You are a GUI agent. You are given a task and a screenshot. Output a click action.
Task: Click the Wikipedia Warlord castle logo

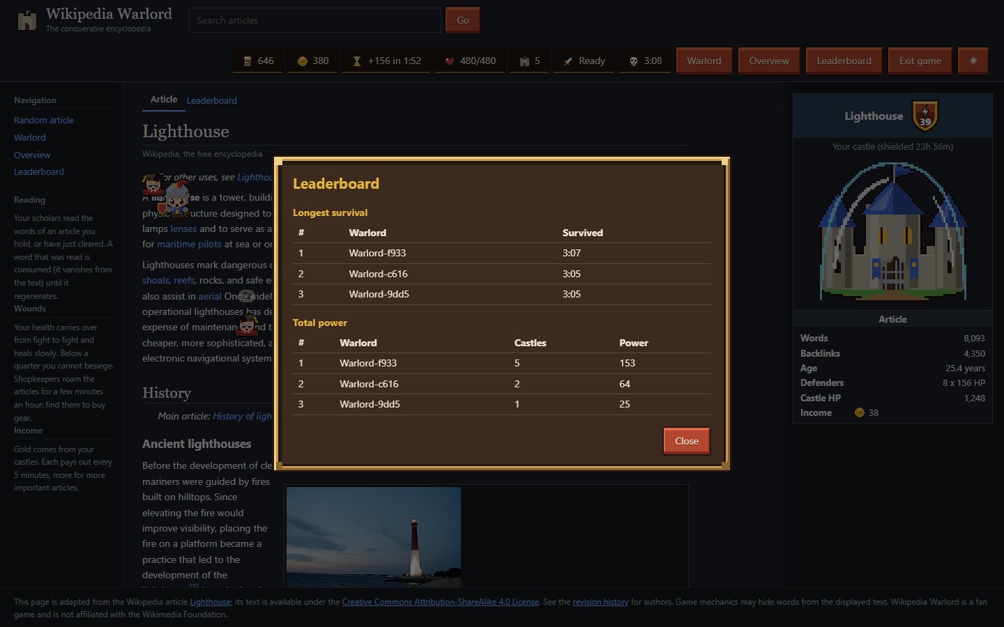pos(26,20)
